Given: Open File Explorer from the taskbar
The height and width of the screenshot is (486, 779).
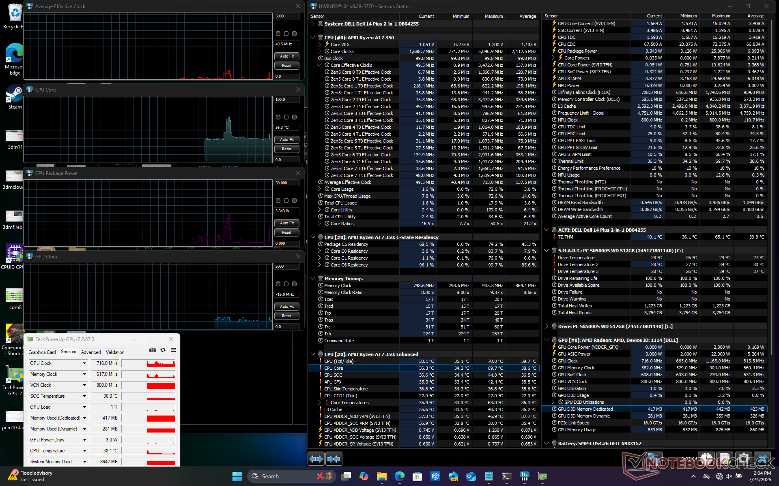Looking at the screenshot, I should coord(381,476).
